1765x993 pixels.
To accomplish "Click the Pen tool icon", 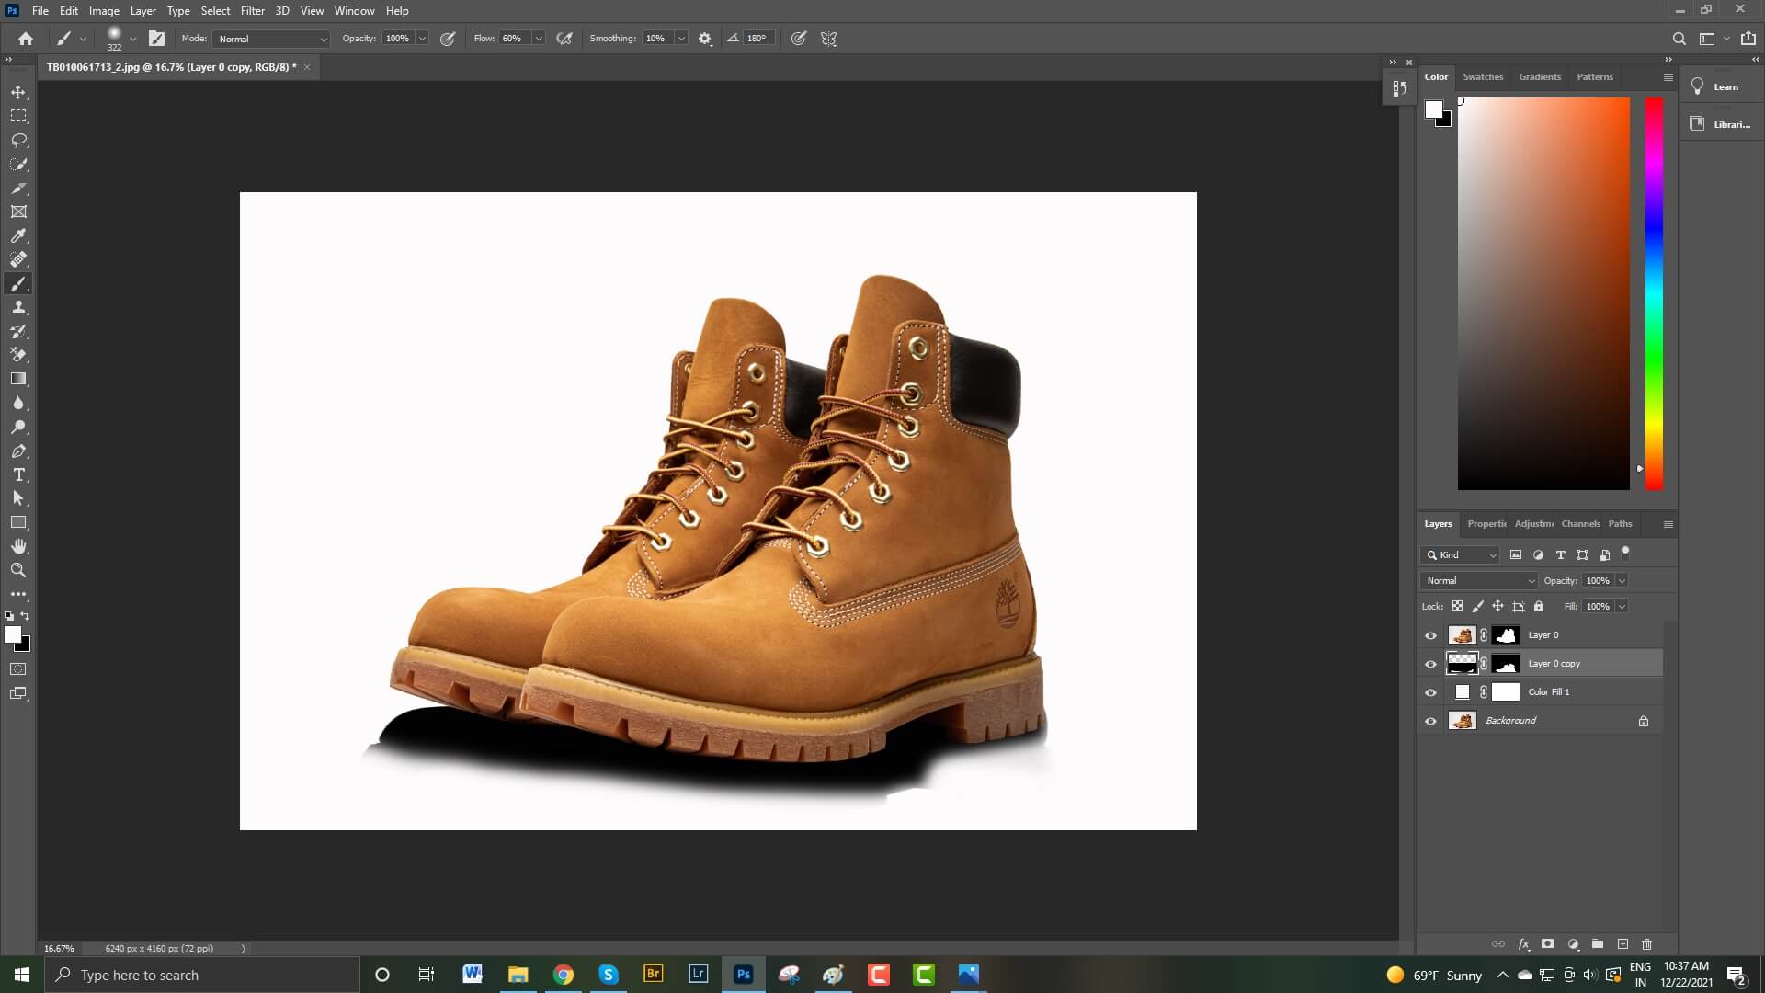I will 18,451.
